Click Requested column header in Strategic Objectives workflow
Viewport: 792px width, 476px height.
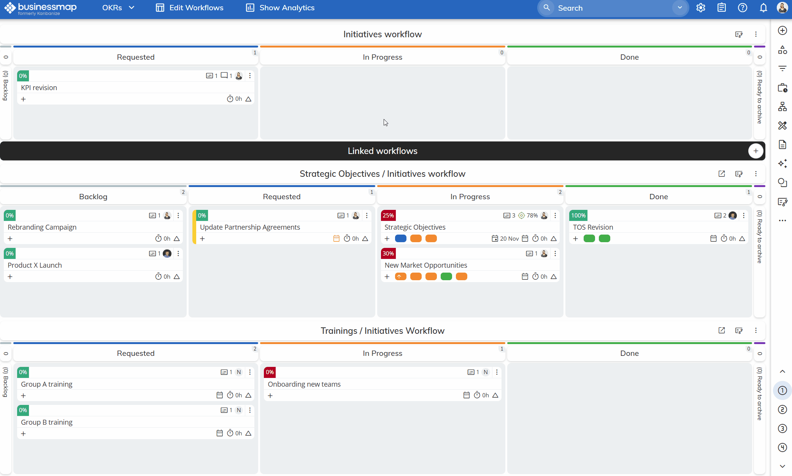282,197
